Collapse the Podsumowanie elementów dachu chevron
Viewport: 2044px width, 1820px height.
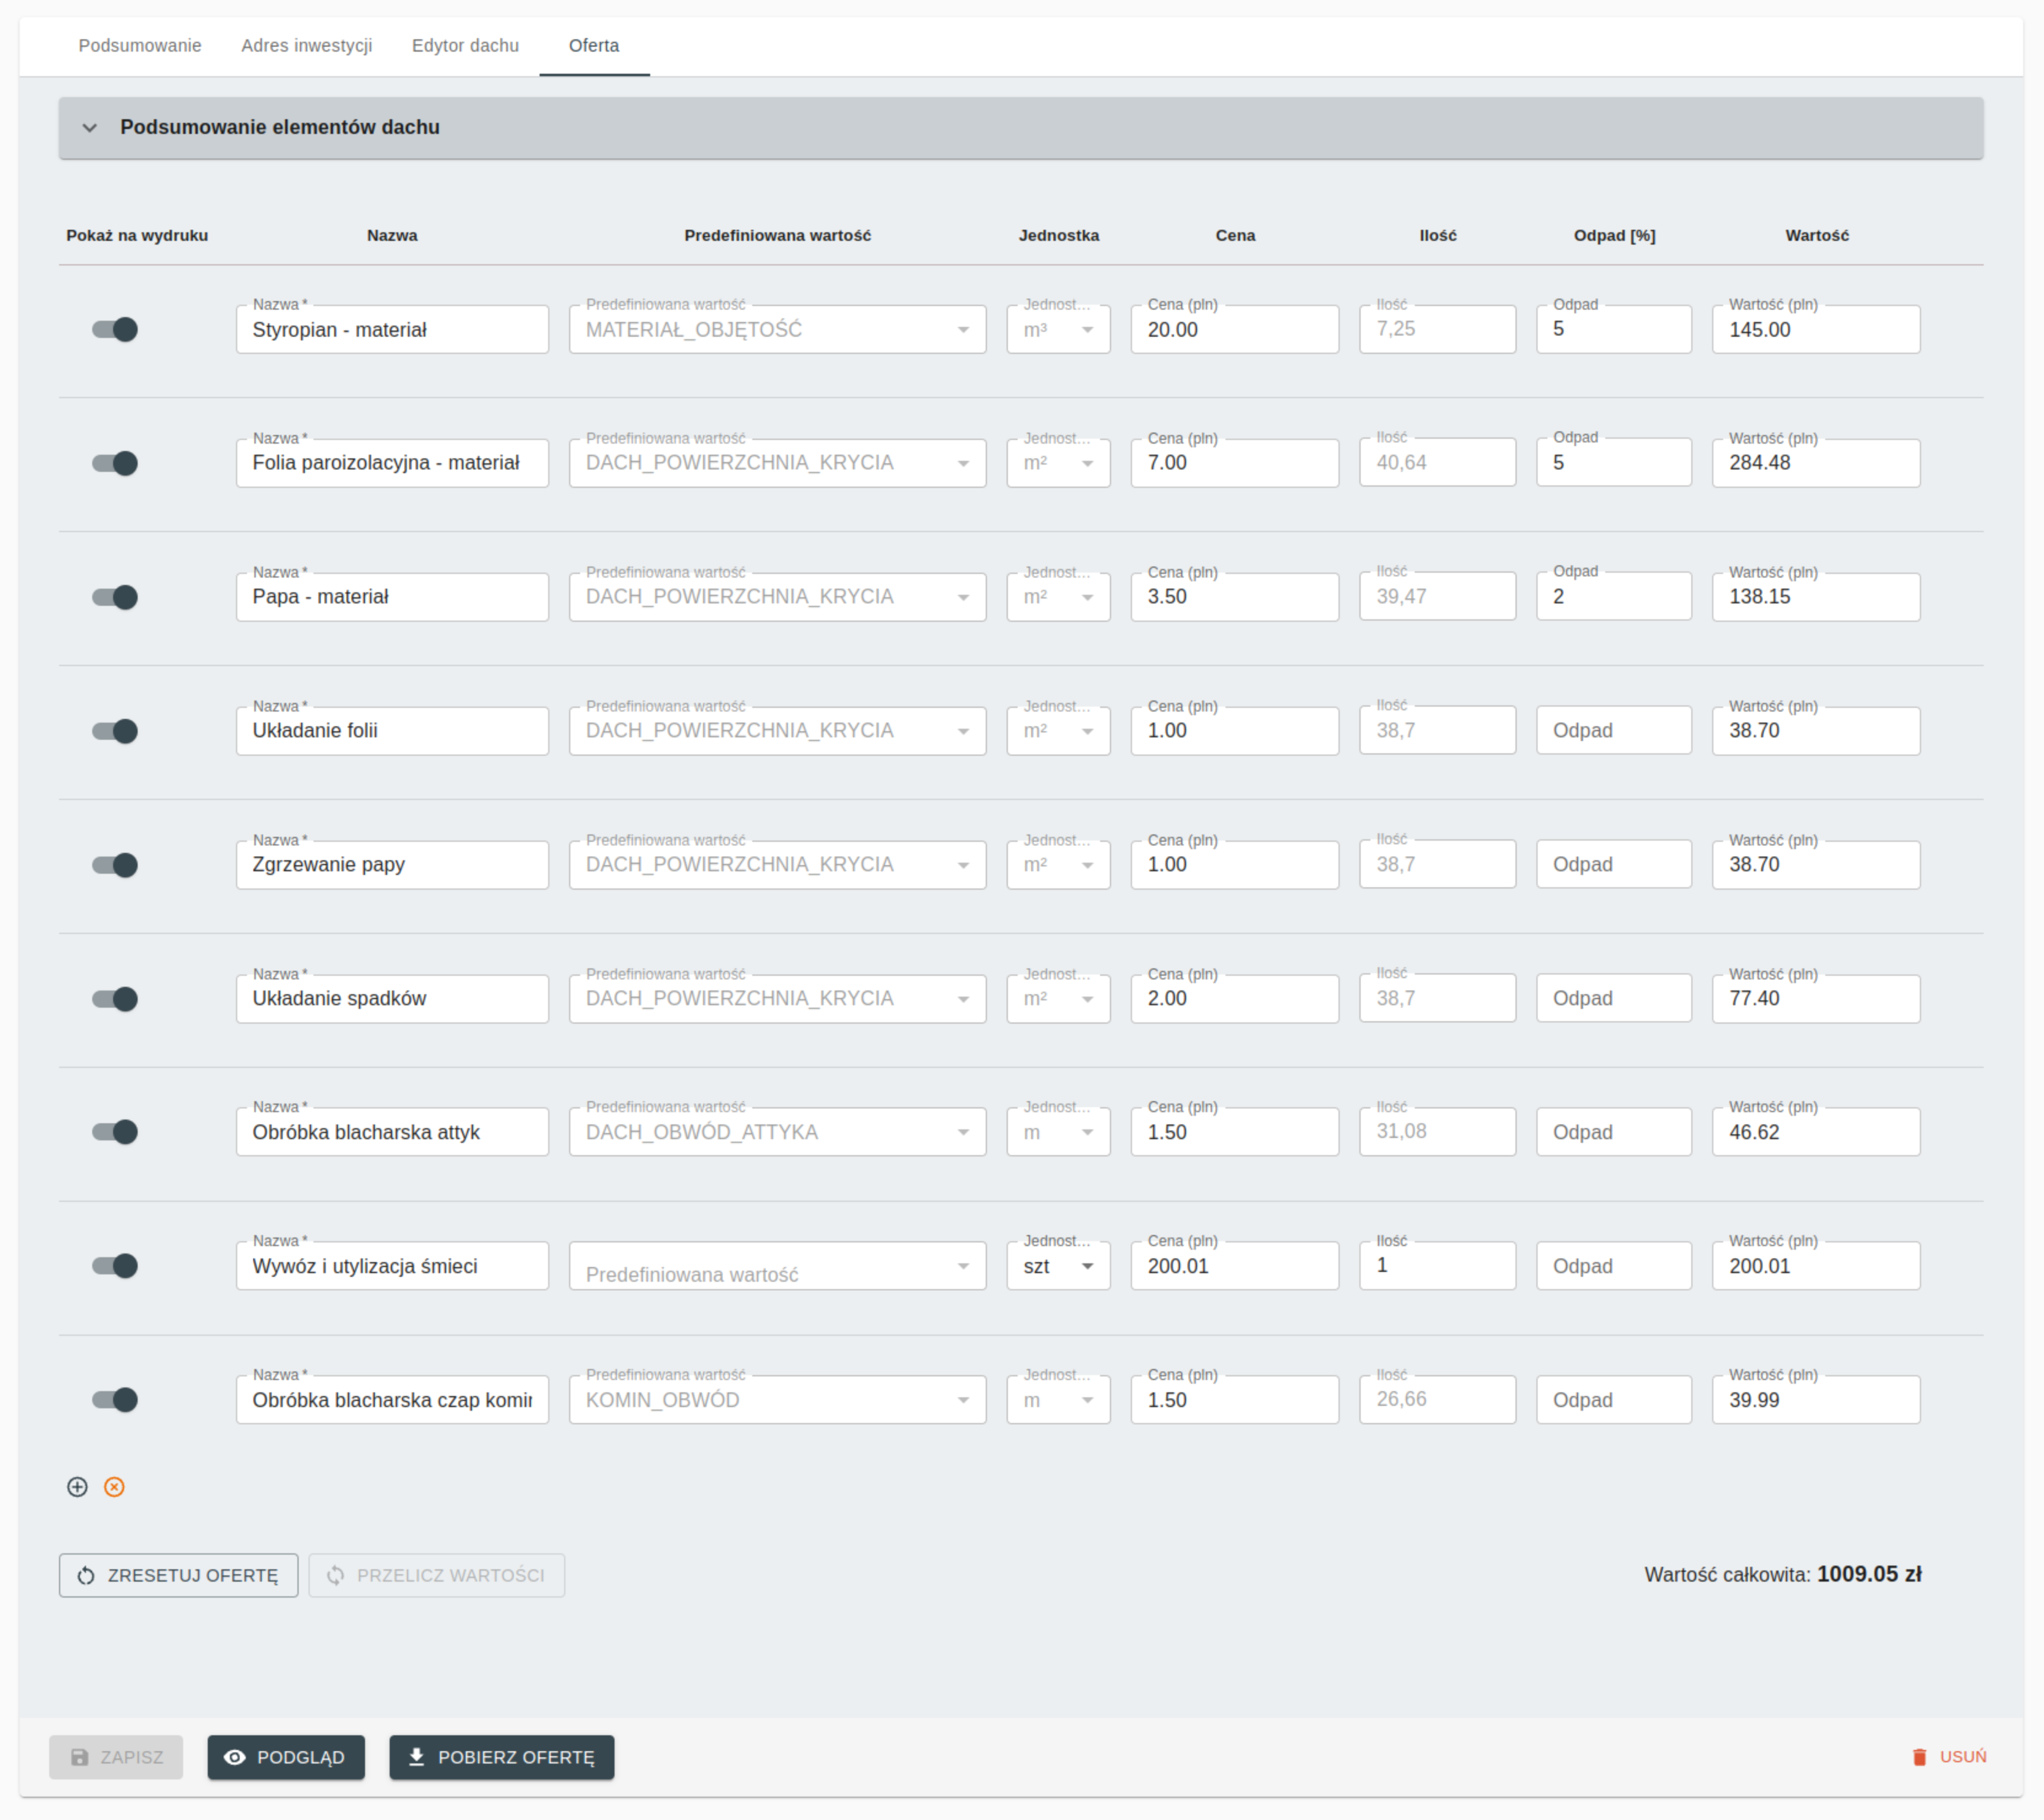click(x=90, y=128)
